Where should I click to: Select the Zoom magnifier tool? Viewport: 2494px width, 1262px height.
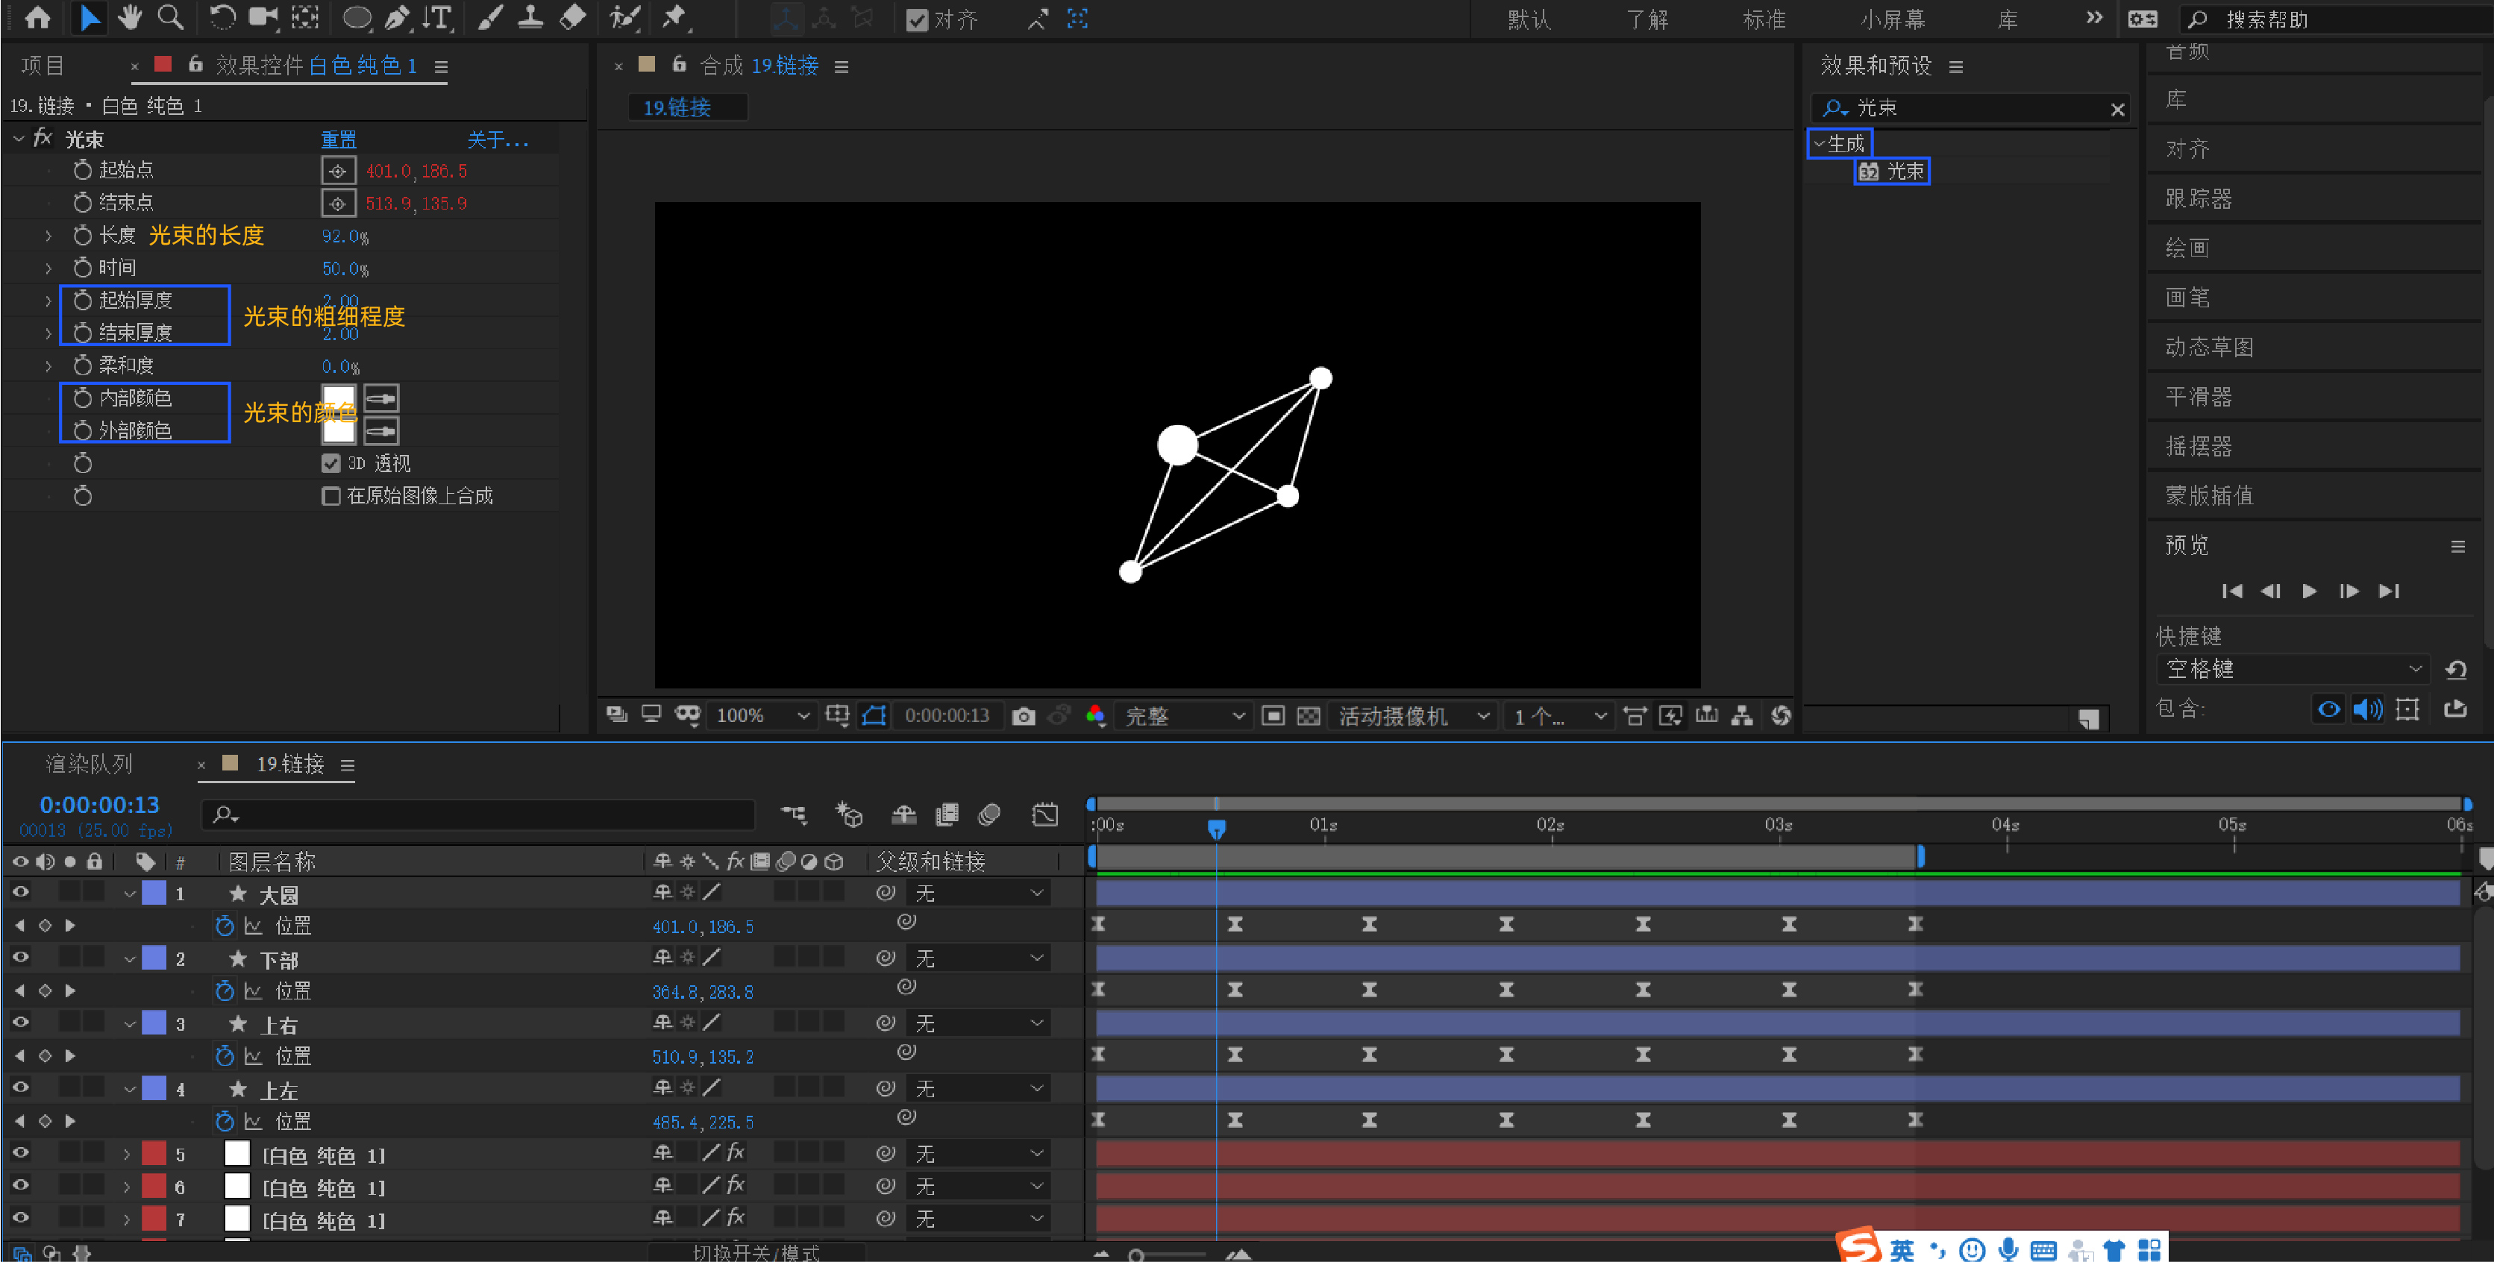click(x=170, y=17)
